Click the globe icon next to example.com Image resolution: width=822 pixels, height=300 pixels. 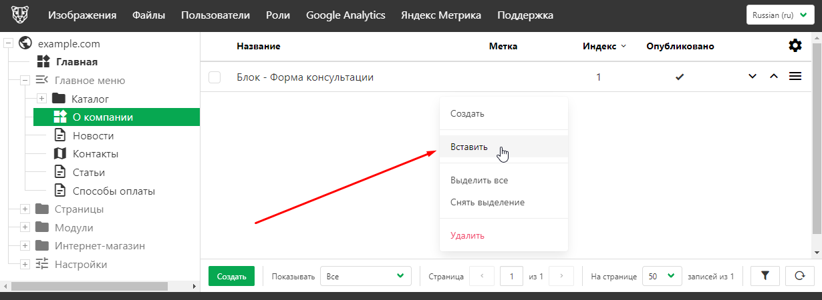click(26, 44)
